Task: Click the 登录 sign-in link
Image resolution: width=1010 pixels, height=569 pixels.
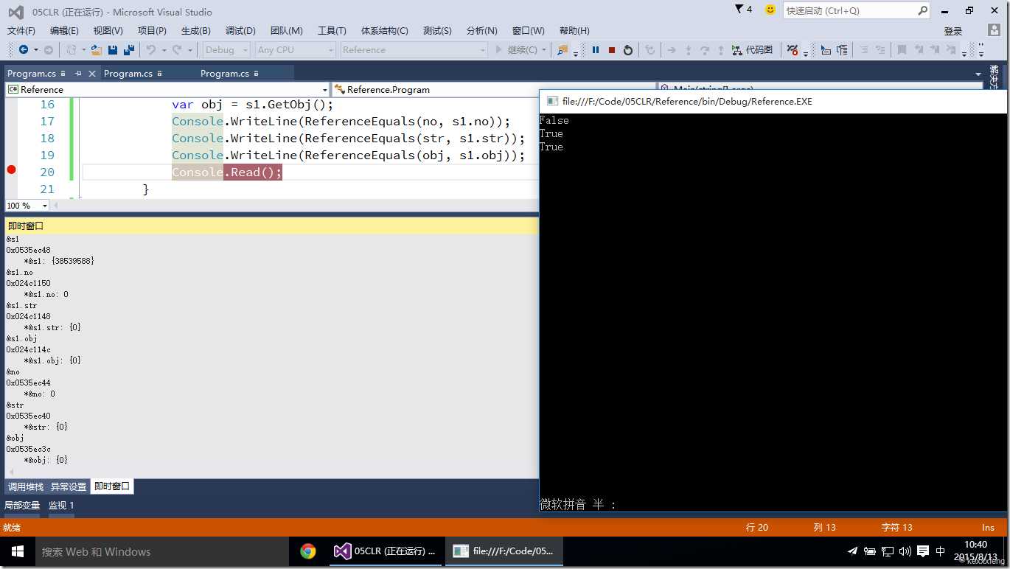Action: point(953,31)
